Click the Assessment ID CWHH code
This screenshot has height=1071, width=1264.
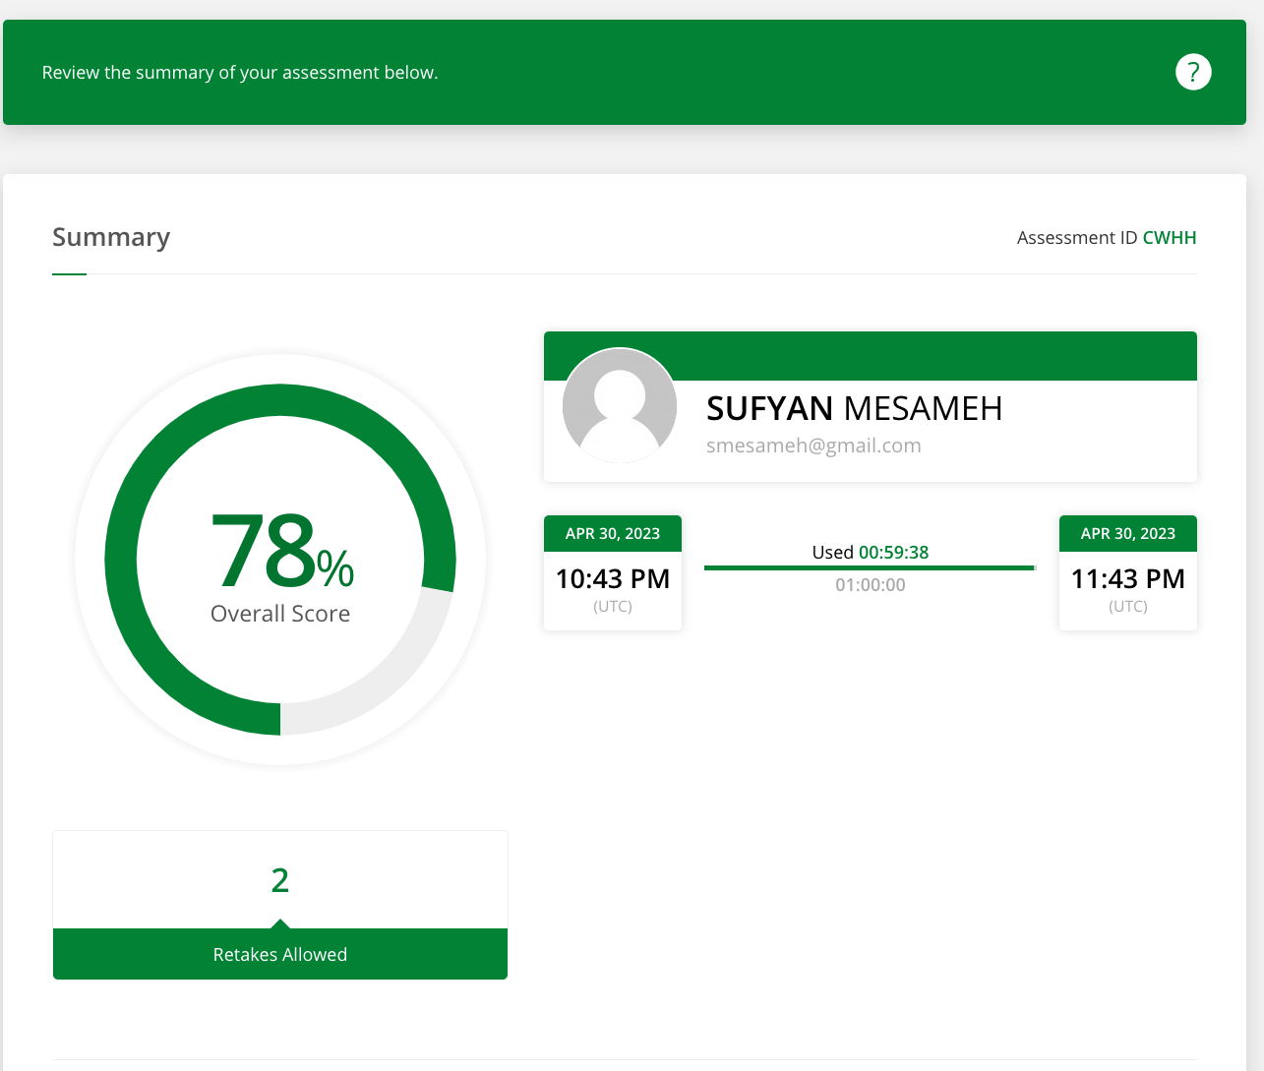tap(1169, 238)
